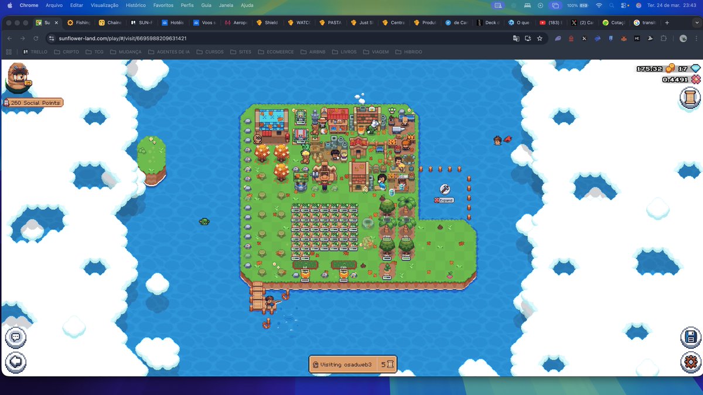This screenshot has width=703, height=395.
Task: Bookmark this page with the star
Action: pyautogui.click(x=539, y=38)
